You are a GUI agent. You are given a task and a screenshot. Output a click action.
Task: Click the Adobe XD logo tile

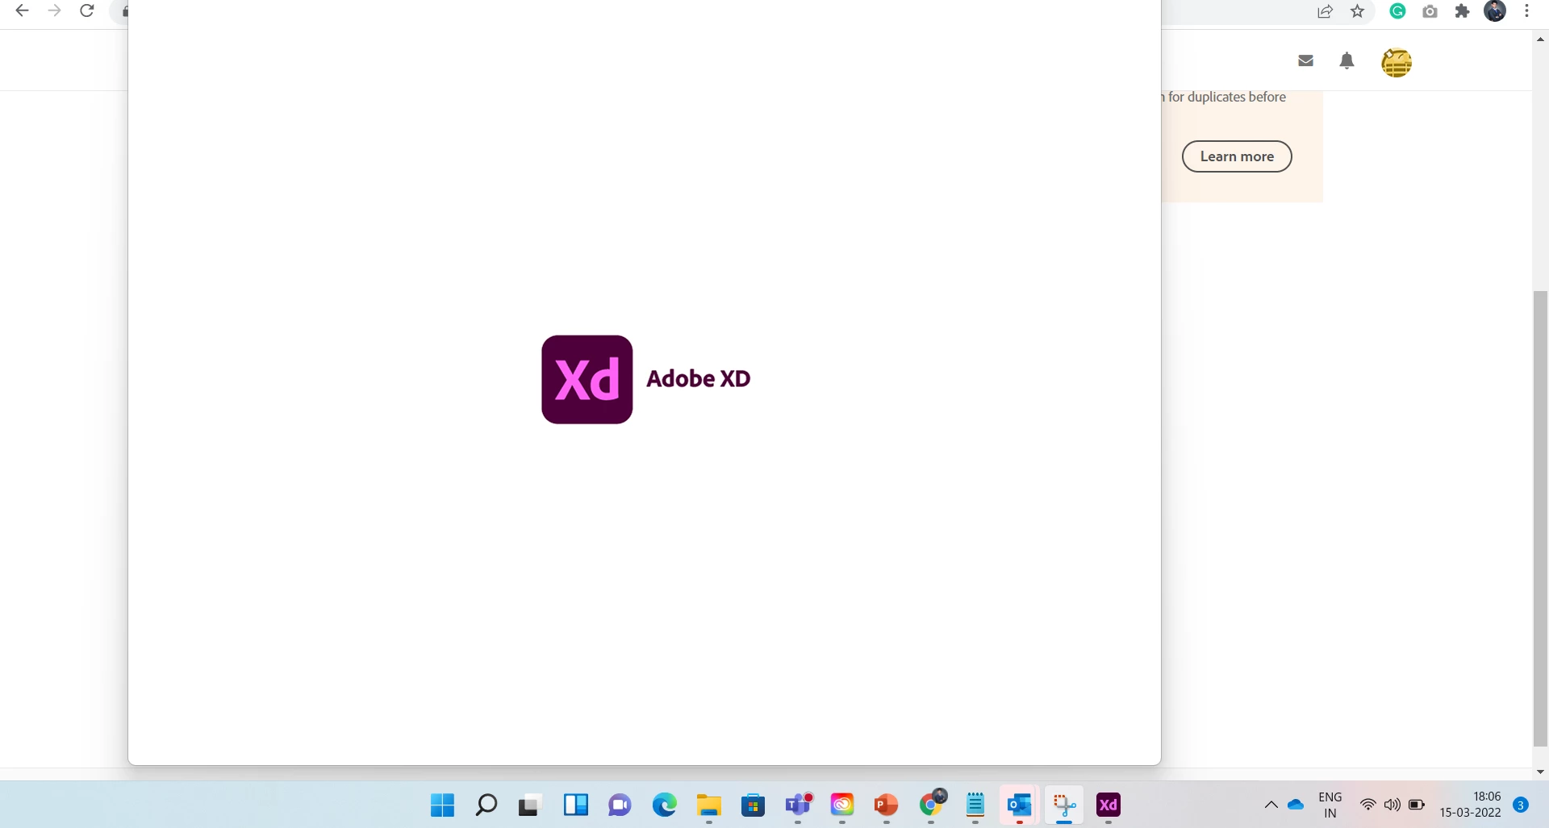pyautogui.click(x=587, y=380)
